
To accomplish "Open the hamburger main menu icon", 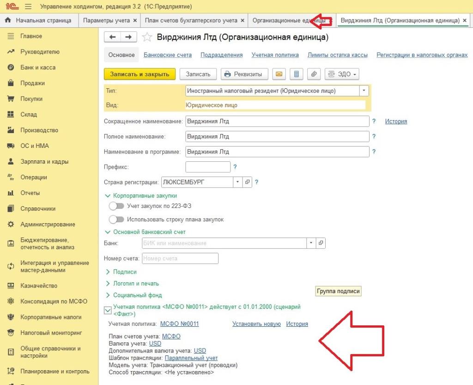I will coord(28,7).
